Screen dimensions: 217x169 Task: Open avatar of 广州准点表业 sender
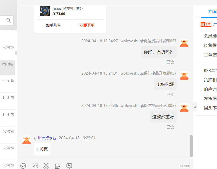tap(27, 140)
